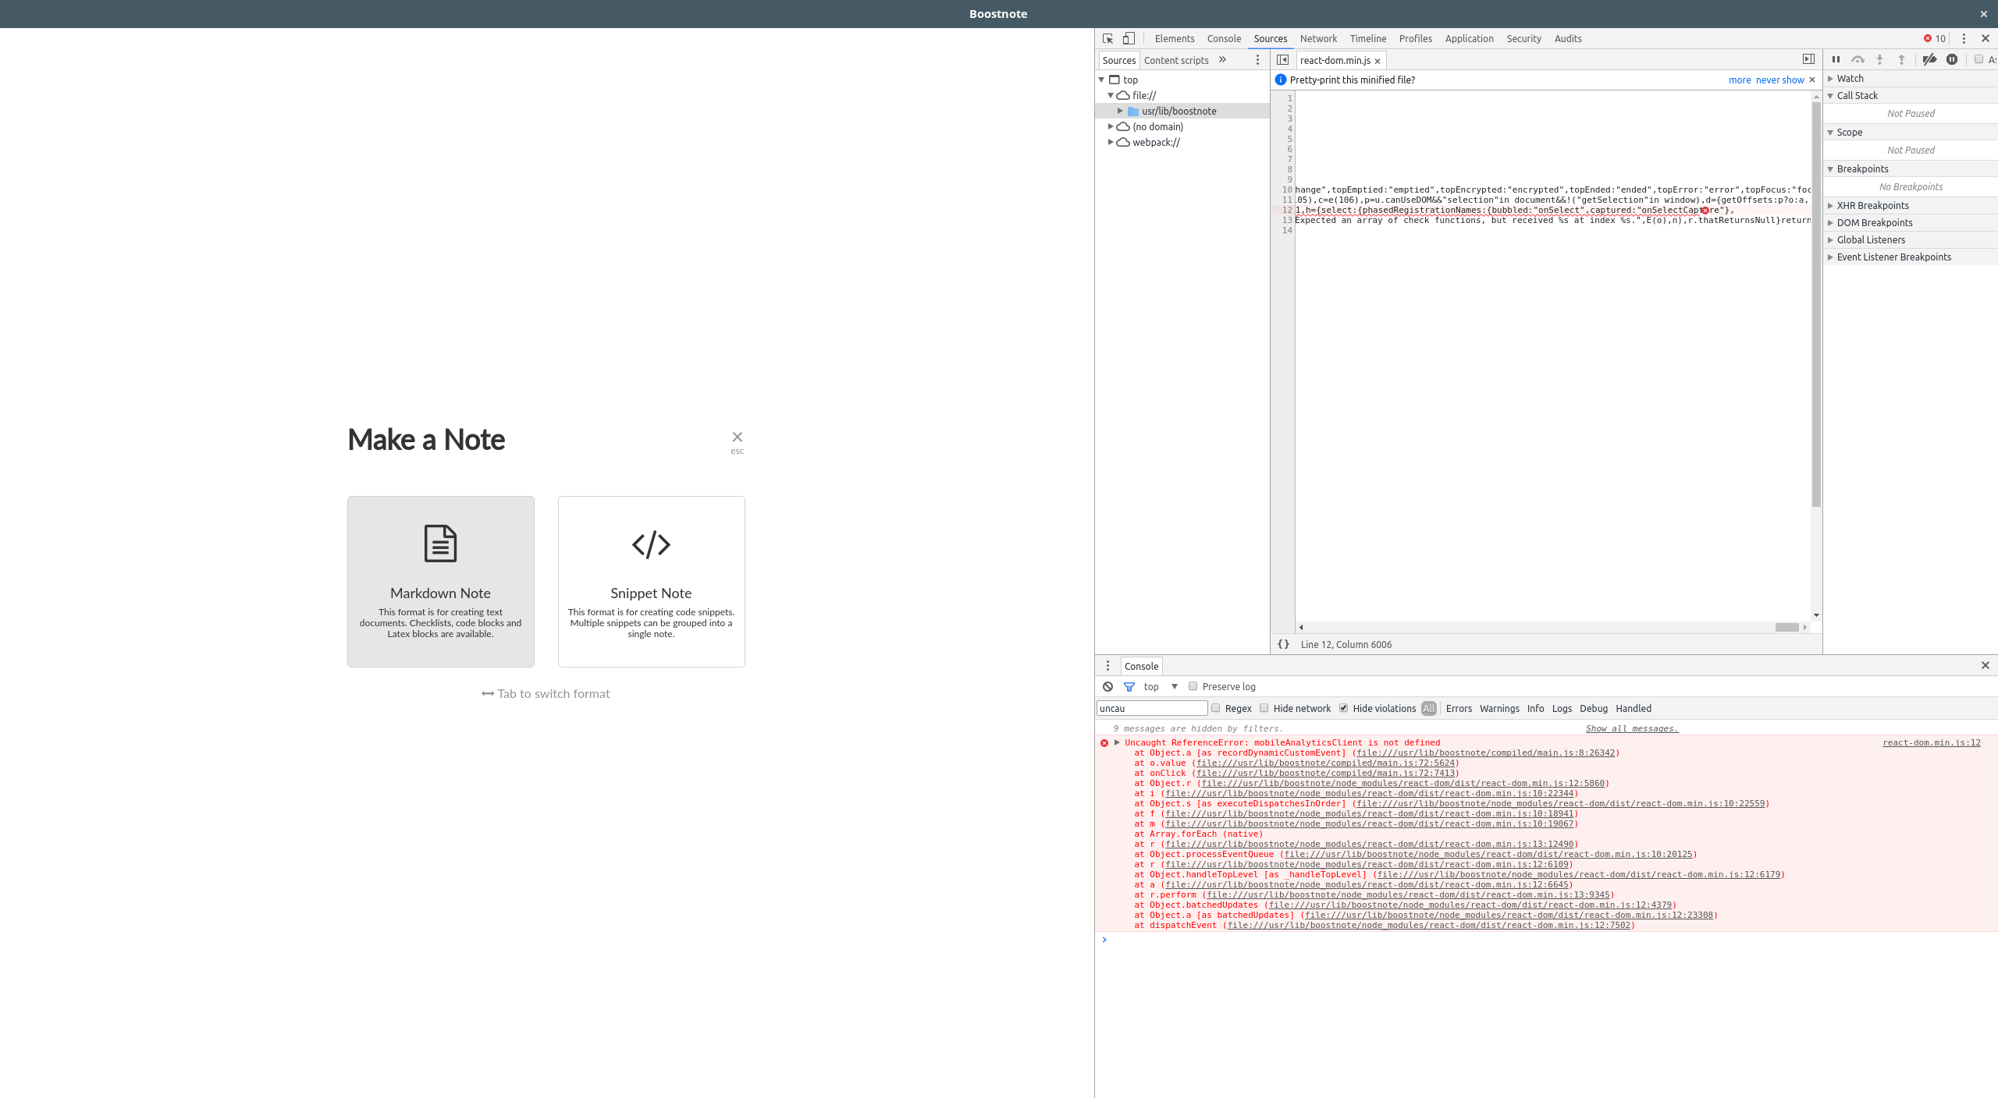Image resolution: width=1998 pixels, height=1098 pixels.
Task: Click the step into function call icon
Action: click(1881, 59)
